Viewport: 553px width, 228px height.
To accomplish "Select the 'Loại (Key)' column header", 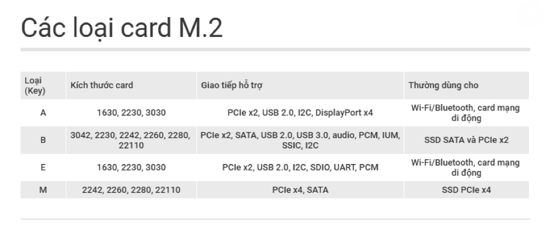I will (x=43, y=86).
